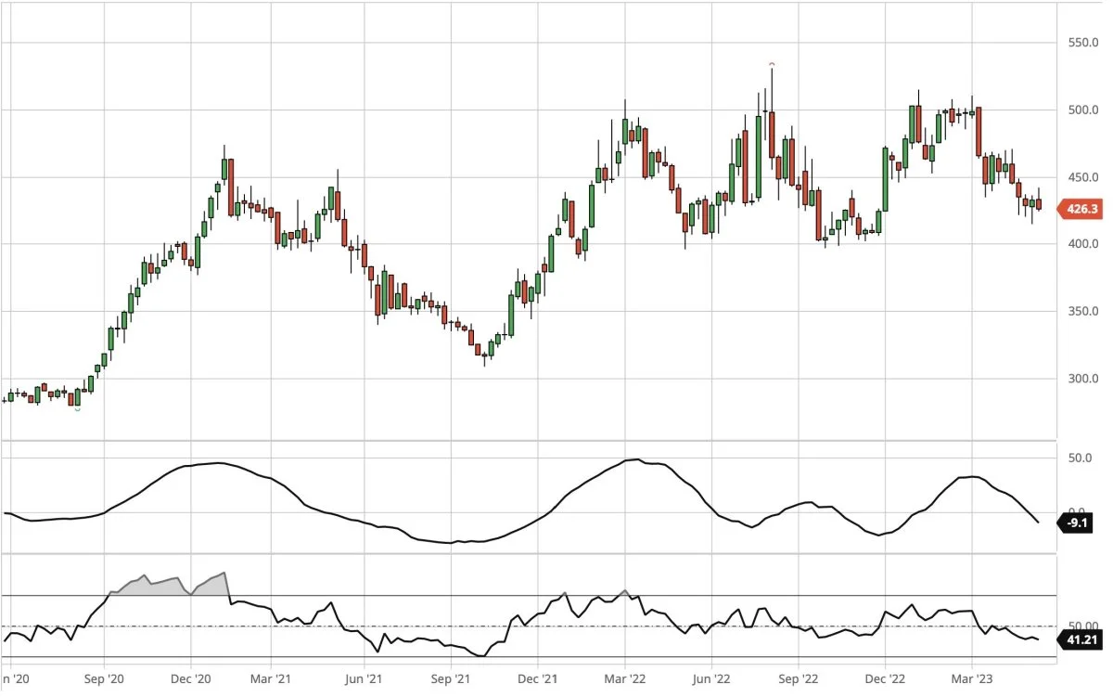The height and width of the screenshot is (697, 1113).
Task: Click the 550.0 price axis label
Action: [x=1081, y=43]
